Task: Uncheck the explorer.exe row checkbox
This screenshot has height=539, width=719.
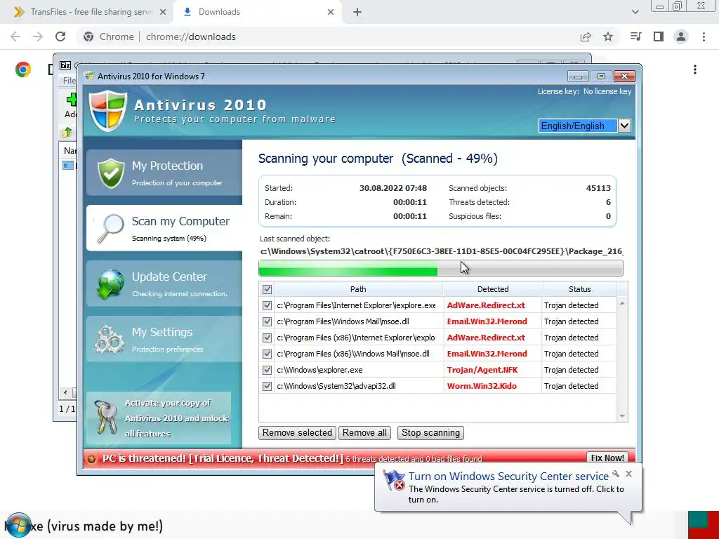Action: [x=267, y=370]
